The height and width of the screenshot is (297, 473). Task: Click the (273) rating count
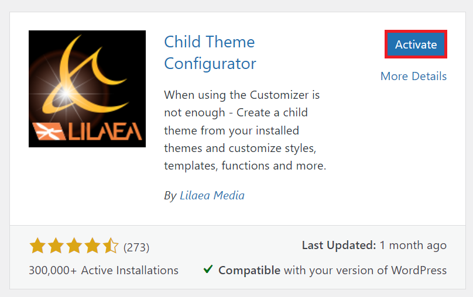coord(136,247)
